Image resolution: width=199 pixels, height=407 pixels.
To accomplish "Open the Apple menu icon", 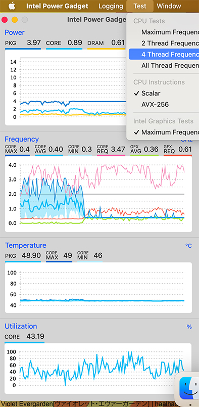I will tap(12, 6).
